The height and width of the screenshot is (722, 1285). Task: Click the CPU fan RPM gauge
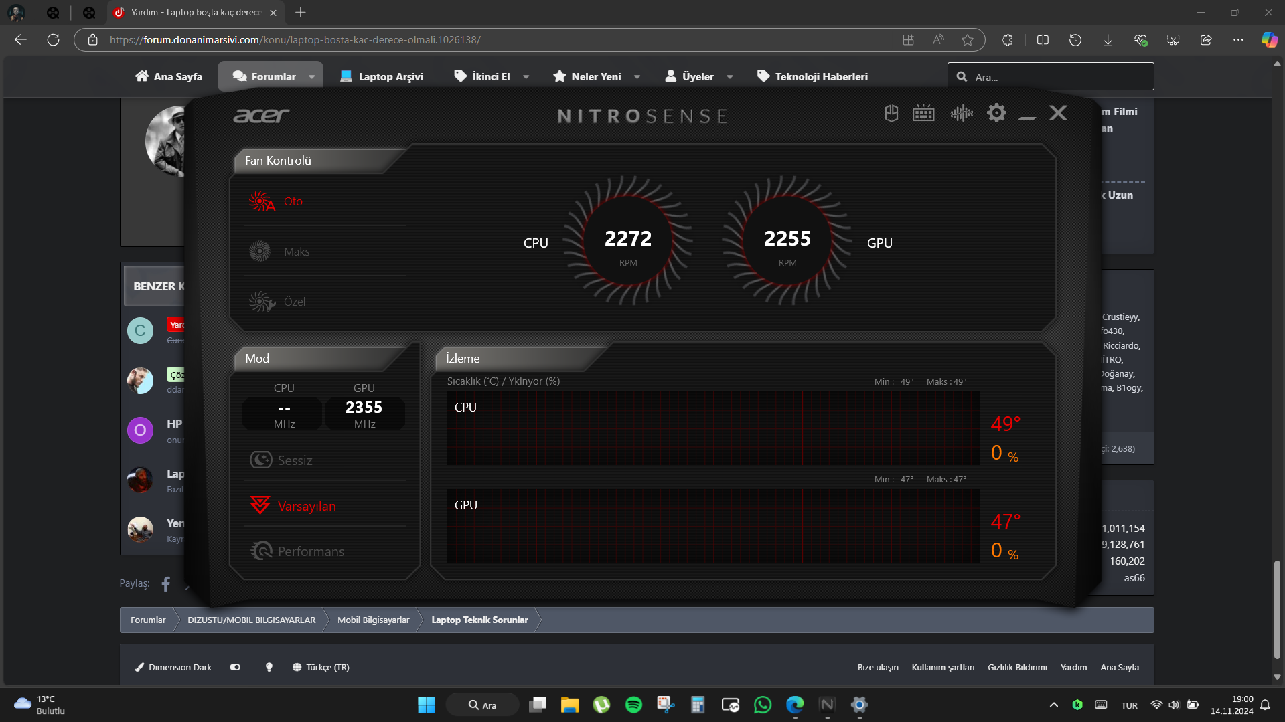pos(628,241)
